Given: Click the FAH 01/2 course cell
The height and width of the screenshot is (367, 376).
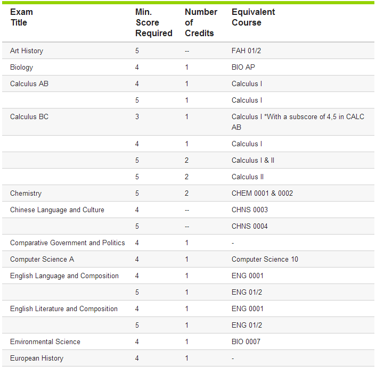Looking at the screenshot, I should (x=246, y=51).
